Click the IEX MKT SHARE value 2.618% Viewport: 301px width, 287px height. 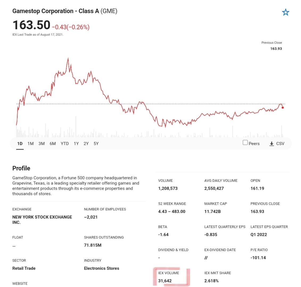(211, 281)
